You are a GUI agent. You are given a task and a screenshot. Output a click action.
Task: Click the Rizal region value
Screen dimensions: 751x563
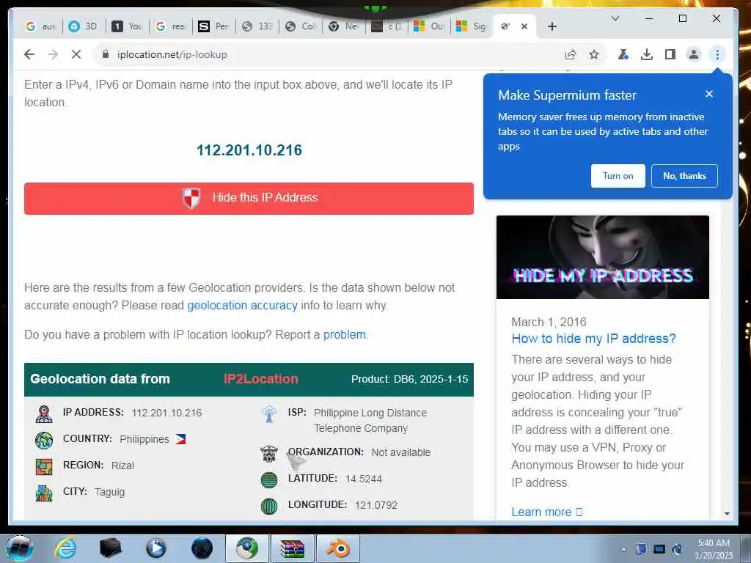[x=122, y=466]
